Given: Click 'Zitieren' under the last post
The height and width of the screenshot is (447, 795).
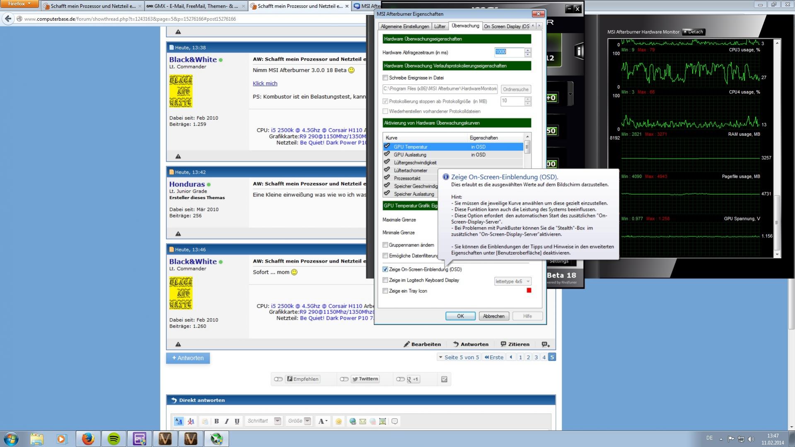Looking at the screenshot, I should (515, 344).
